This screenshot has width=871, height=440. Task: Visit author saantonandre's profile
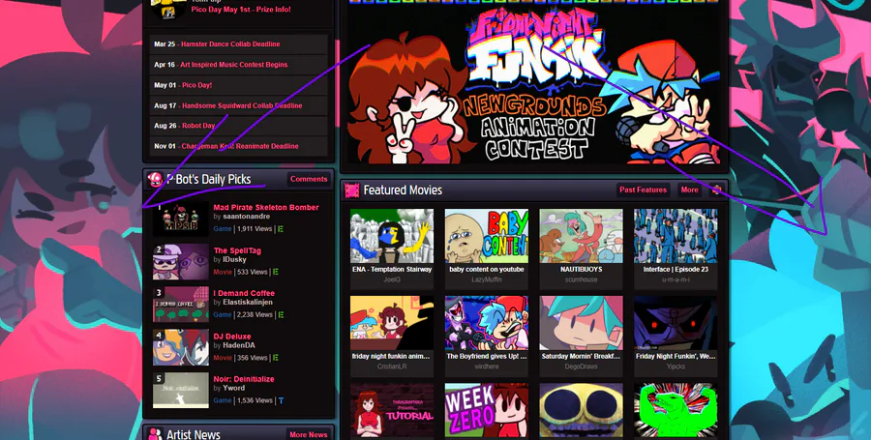pos(247,217)
